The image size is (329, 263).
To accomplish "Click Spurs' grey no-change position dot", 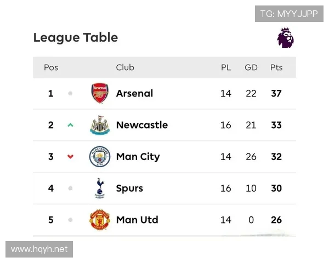I will click(x=70, y=188).
